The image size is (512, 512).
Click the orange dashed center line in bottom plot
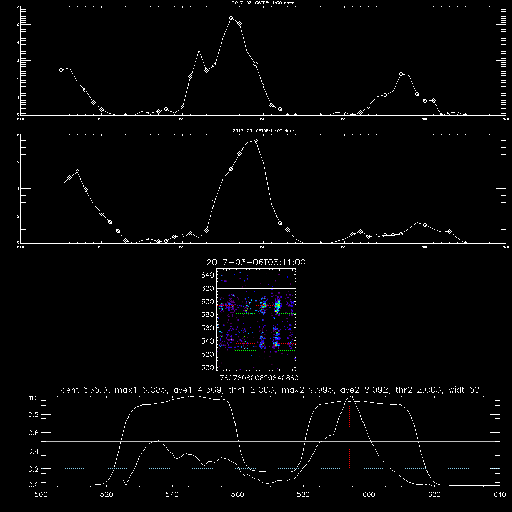pyautogui.click(x=254, y=441)
